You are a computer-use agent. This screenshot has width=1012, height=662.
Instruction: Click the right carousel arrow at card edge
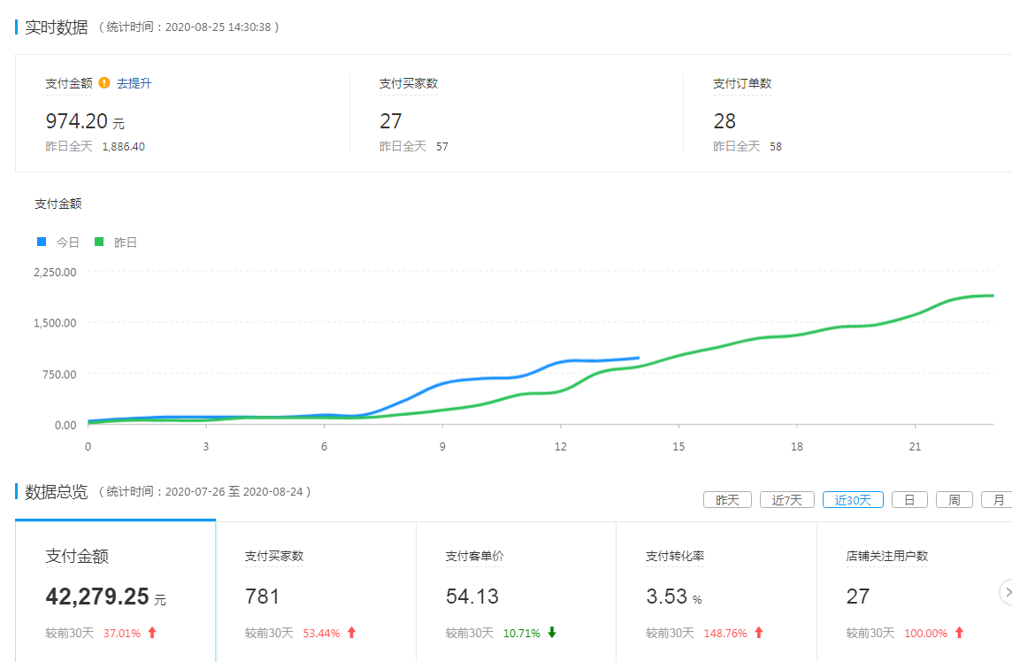point(1007,591)
